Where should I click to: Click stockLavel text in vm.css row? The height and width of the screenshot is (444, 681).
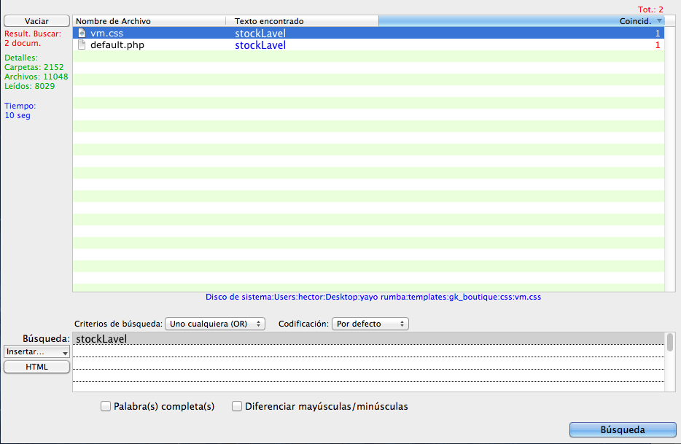tap(260, 34)
